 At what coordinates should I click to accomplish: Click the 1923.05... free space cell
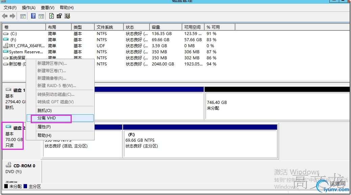193,64
